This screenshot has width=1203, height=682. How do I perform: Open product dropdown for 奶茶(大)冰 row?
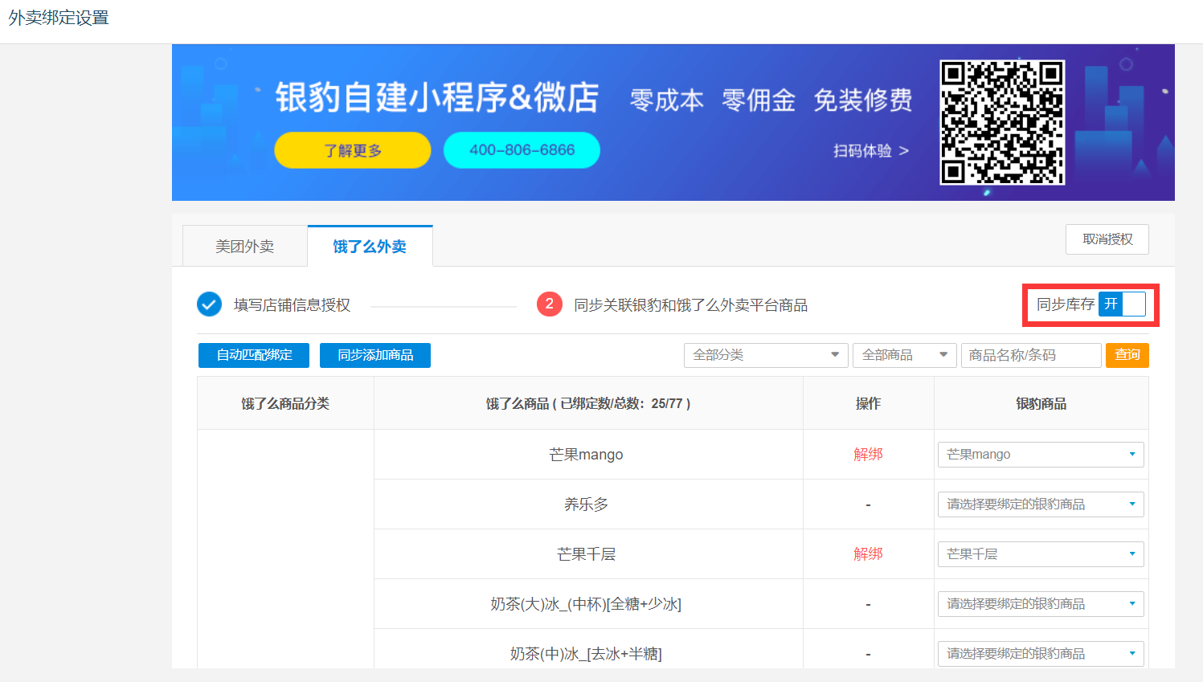[x=1040, y=604]
